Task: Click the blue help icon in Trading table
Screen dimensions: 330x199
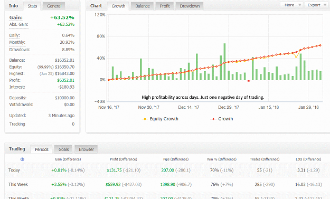Action: pyautogui.click(x=22, y=159)
